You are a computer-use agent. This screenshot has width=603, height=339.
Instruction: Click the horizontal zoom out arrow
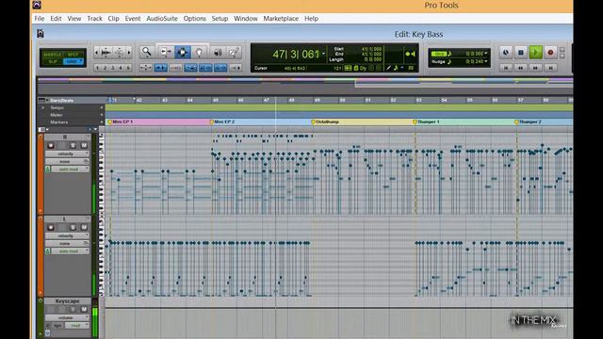[96, 52]
